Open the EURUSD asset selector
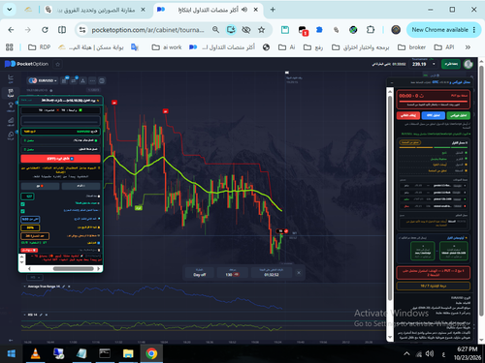 pos(43,80)
